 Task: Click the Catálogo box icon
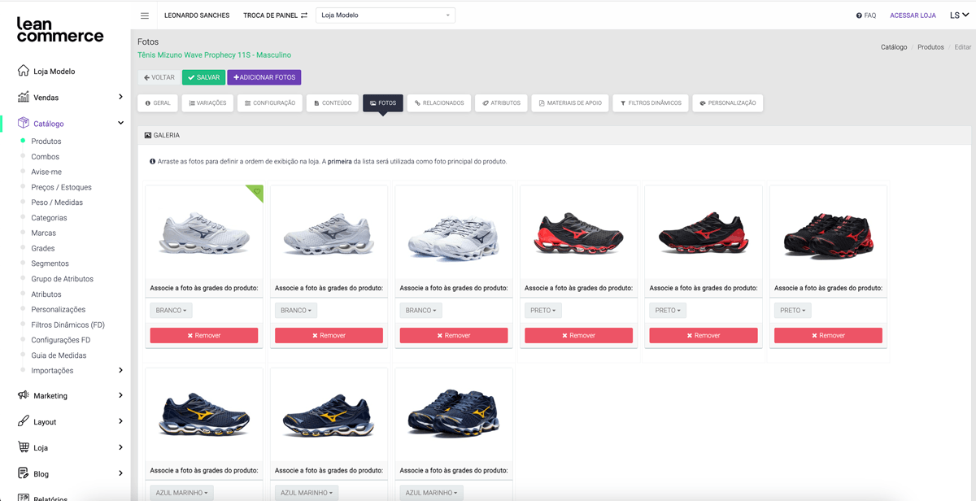(24, 124)
